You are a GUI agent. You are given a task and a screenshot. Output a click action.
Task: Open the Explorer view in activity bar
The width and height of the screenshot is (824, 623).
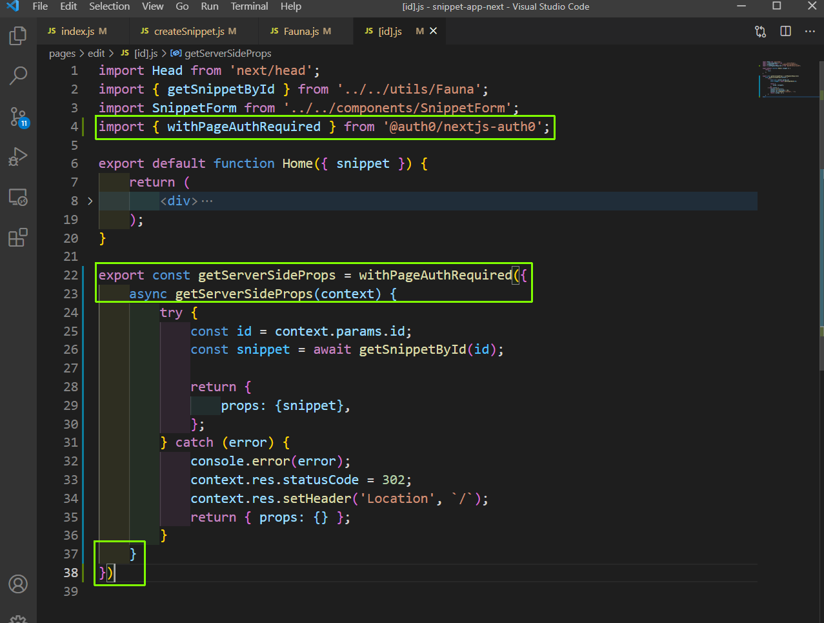18,36
